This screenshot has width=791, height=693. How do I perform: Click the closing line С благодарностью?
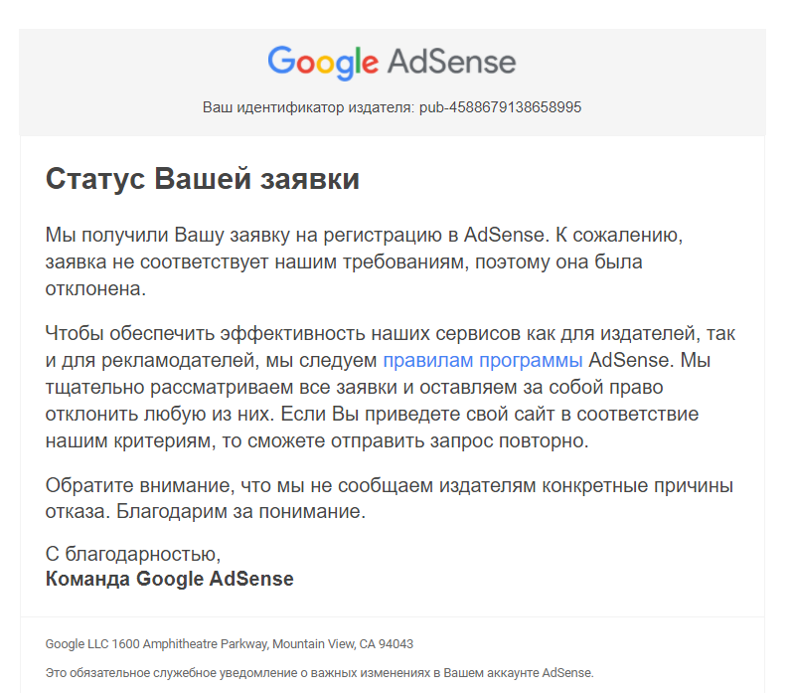point(132,553)
